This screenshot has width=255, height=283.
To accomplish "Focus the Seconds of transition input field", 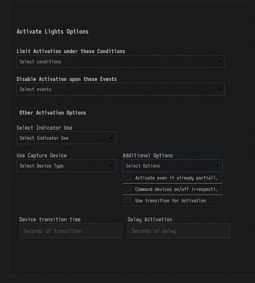I will tap(71, 231).
